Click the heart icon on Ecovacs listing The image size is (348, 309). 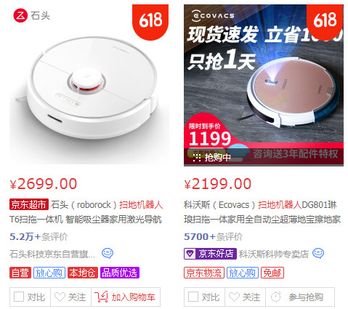(234, 297)
